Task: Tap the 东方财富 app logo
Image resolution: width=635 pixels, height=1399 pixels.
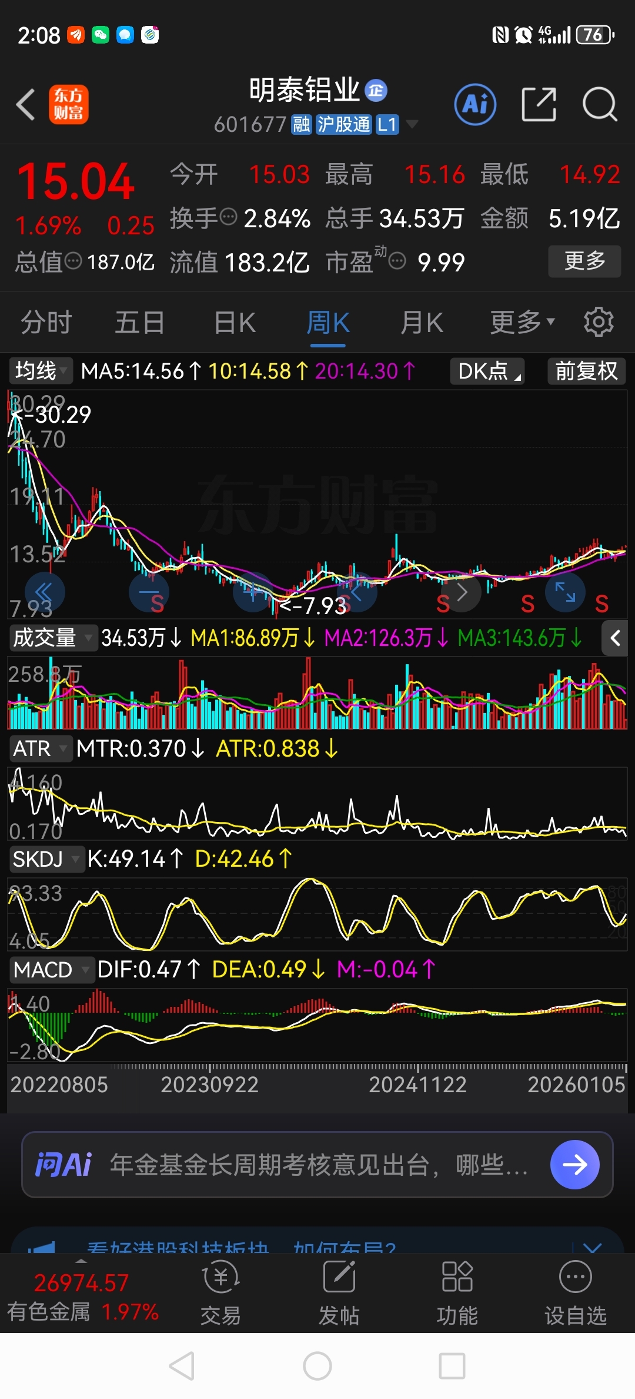Action: pos(69,104)
